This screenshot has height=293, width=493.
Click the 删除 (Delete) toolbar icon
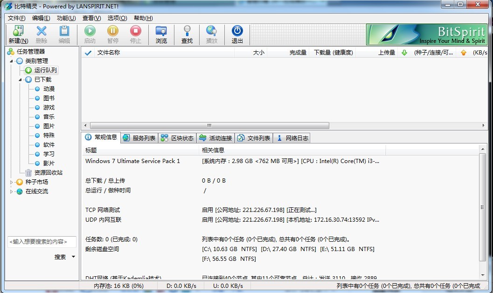tap(42, 31)
